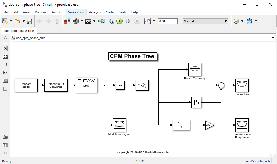Open the Help menu
This screenshot has width=277, height=164.
(134, 12)
